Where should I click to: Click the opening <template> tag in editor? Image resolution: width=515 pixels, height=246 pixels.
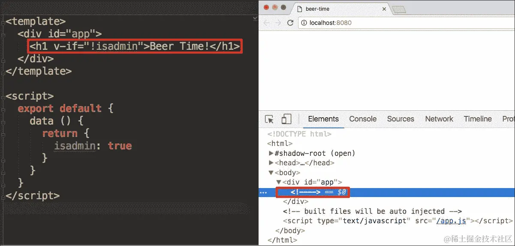point(35,21)
